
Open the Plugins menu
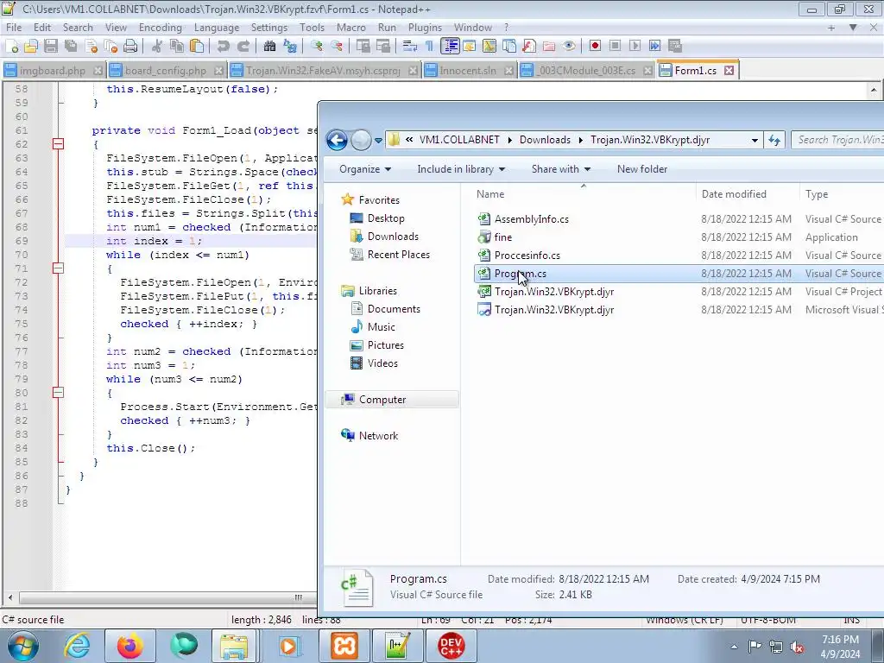pos(425,27)
